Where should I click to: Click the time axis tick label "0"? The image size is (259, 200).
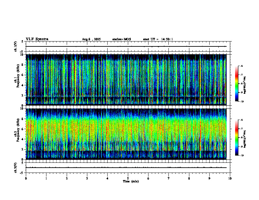point(26,178)
